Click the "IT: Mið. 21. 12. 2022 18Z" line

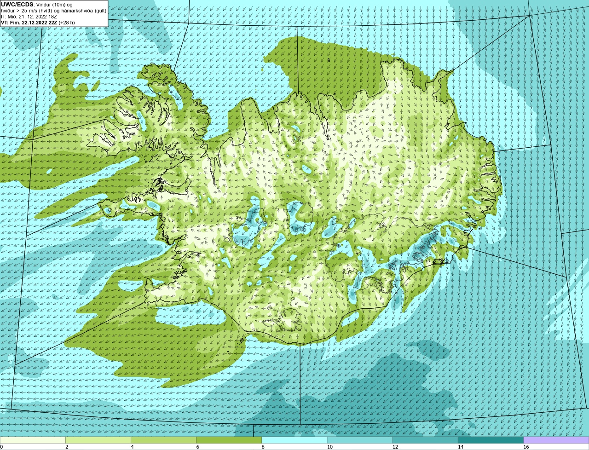(29, 16)
